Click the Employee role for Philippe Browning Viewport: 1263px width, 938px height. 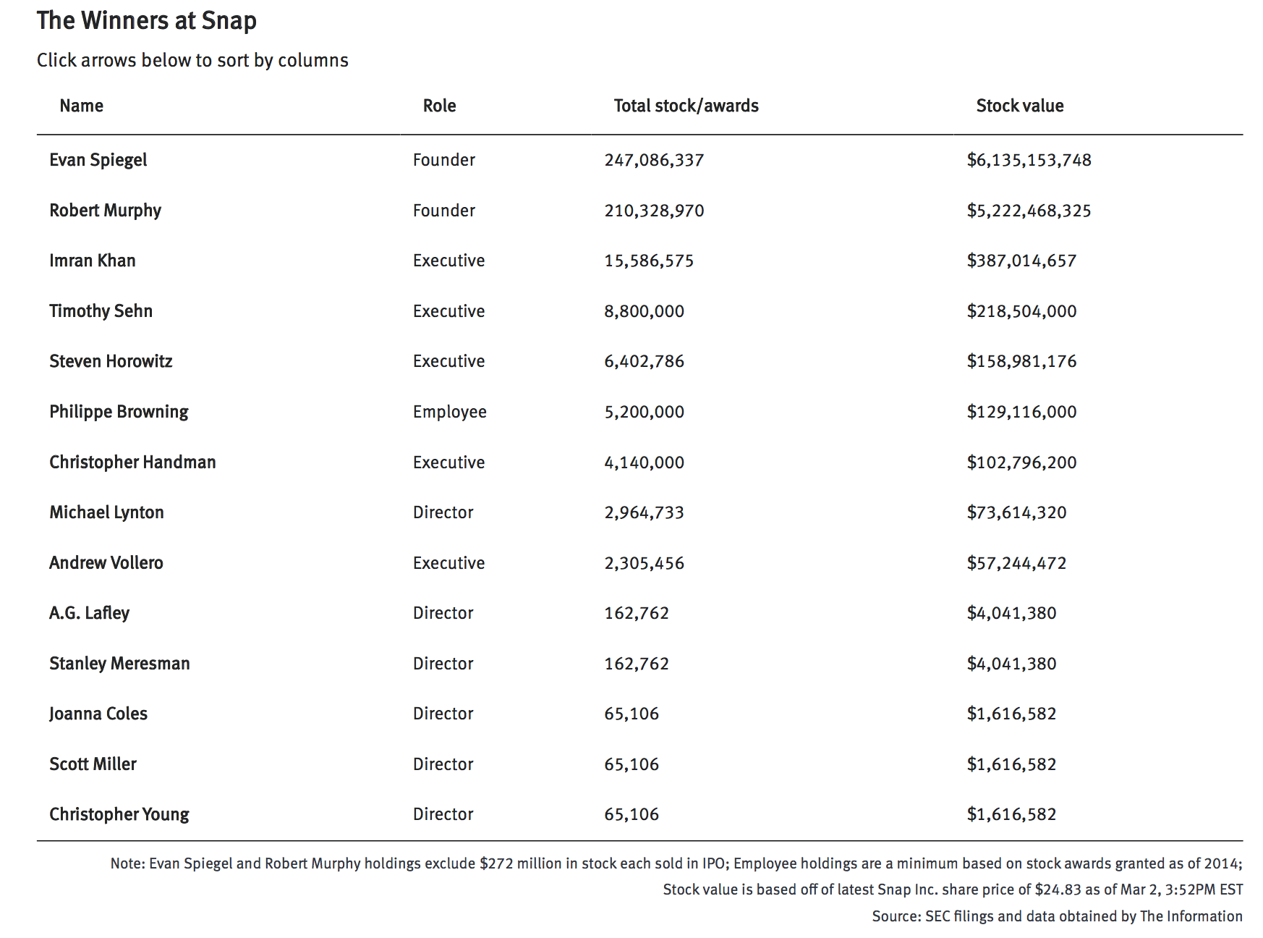tap(449, 412)
